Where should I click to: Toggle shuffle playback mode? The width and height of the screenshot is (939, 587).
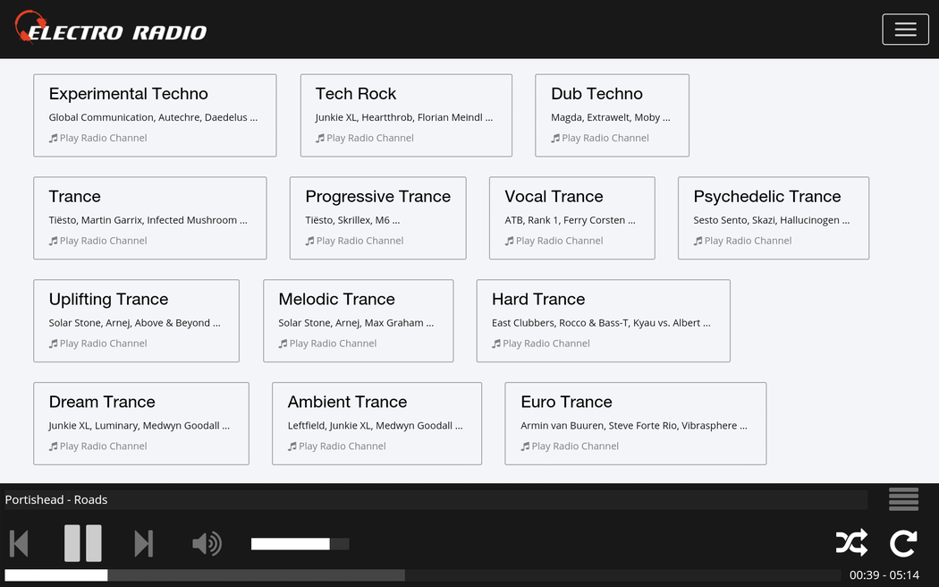850,542
